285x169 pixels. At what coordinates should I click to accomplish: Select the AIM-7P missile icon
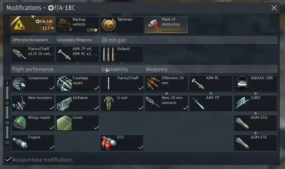pyautogui.click(x=198, y=103)
